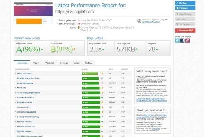Click the Avoid bad requests grade bar
Screen dimensions: 204x137
tap(91, 83)
